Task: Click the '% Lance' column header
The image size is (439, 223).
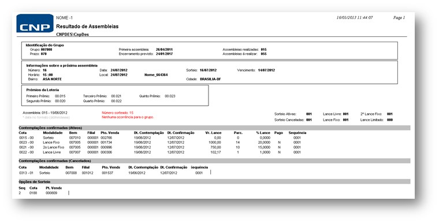Action: pyautogui.click(x=263, y=133)
